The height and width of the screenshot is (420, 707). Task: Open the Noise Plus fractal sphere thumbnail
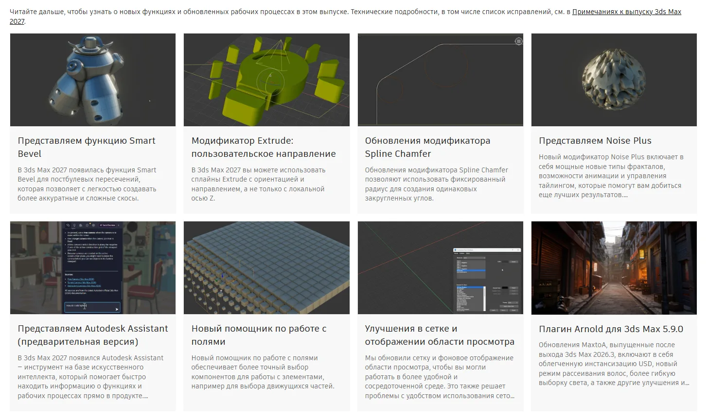pyautogui.click(x=614, y=80)
